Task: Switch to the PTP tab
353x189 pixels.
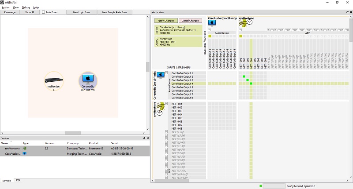Action: point(18,180)
